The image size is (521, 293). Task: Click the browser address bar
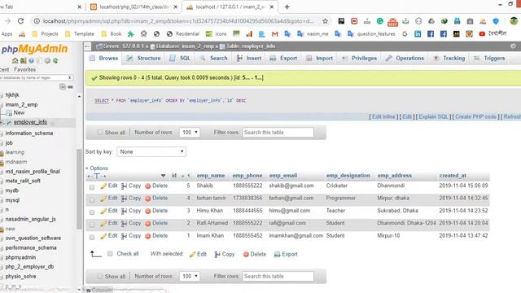(178, 21)
